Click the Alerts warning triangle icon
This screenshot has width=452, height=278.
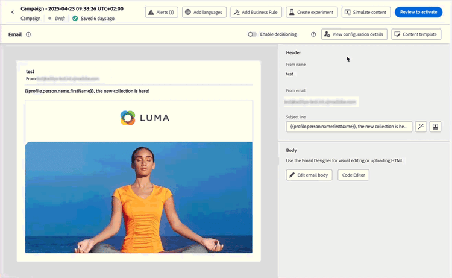[x=151, y=13]
